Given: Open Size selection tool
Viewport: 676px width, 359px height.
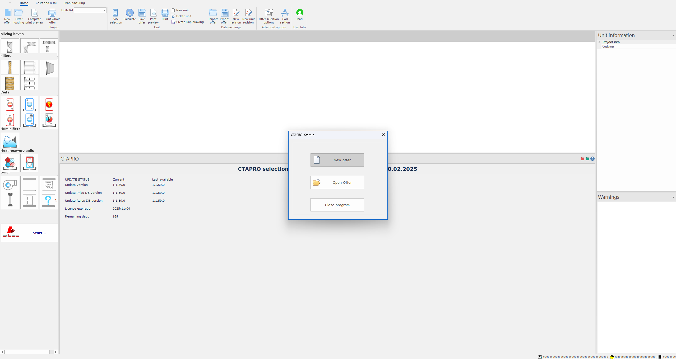Looking at the screenshot, I should pos(116,16).
